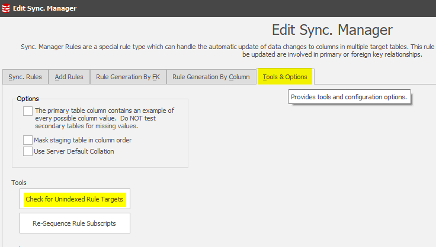The image size is (436, 247).
Task: Click the Edit Sync. Manager app icon
Action: click(x=6, y=8)
